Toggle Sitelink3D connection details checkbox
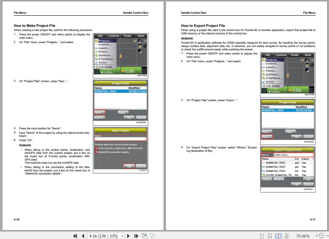The image size is (329, 239). click(96, 152)
